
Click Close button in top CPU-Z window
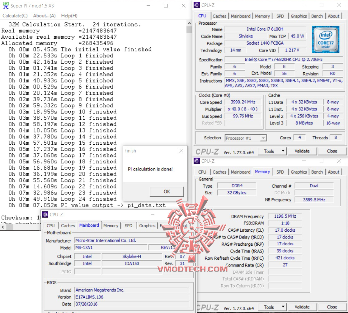pyautogui.click(x=332, y=151)
